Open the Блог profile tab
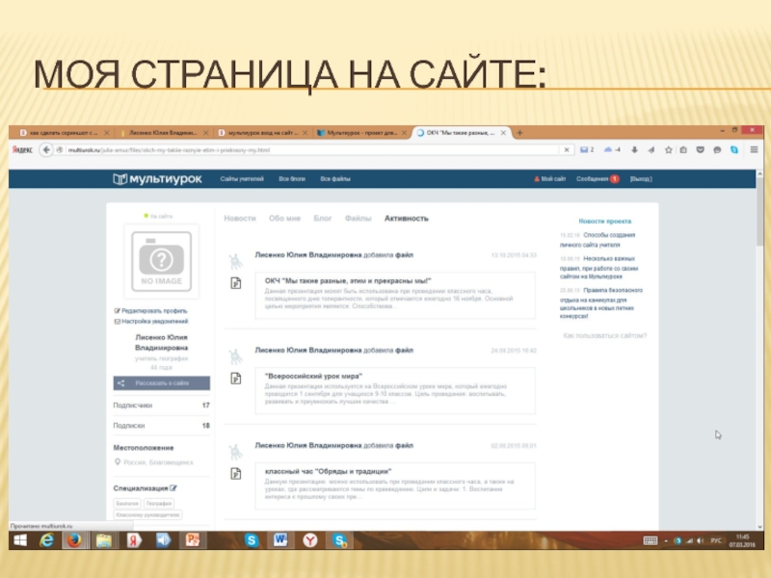 coord(323,219)
